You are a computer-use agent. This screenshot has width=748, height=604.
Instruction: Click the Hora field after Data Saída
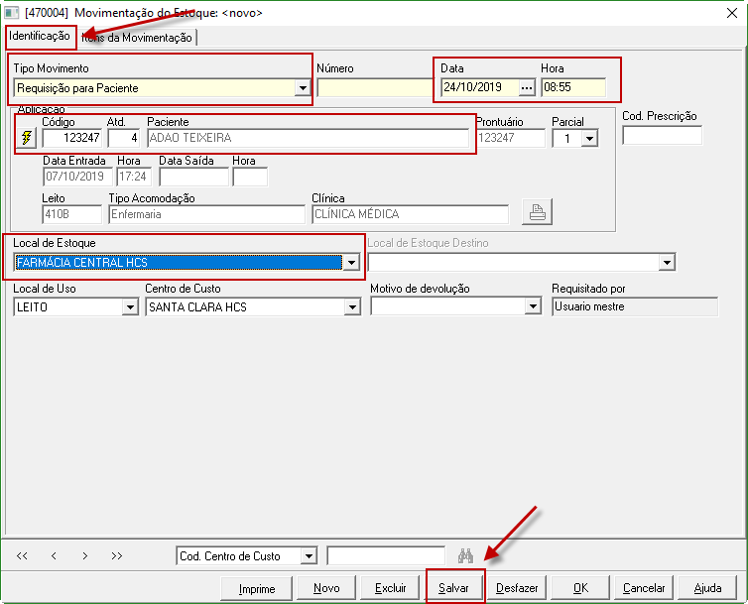click(x=250, y=177)
